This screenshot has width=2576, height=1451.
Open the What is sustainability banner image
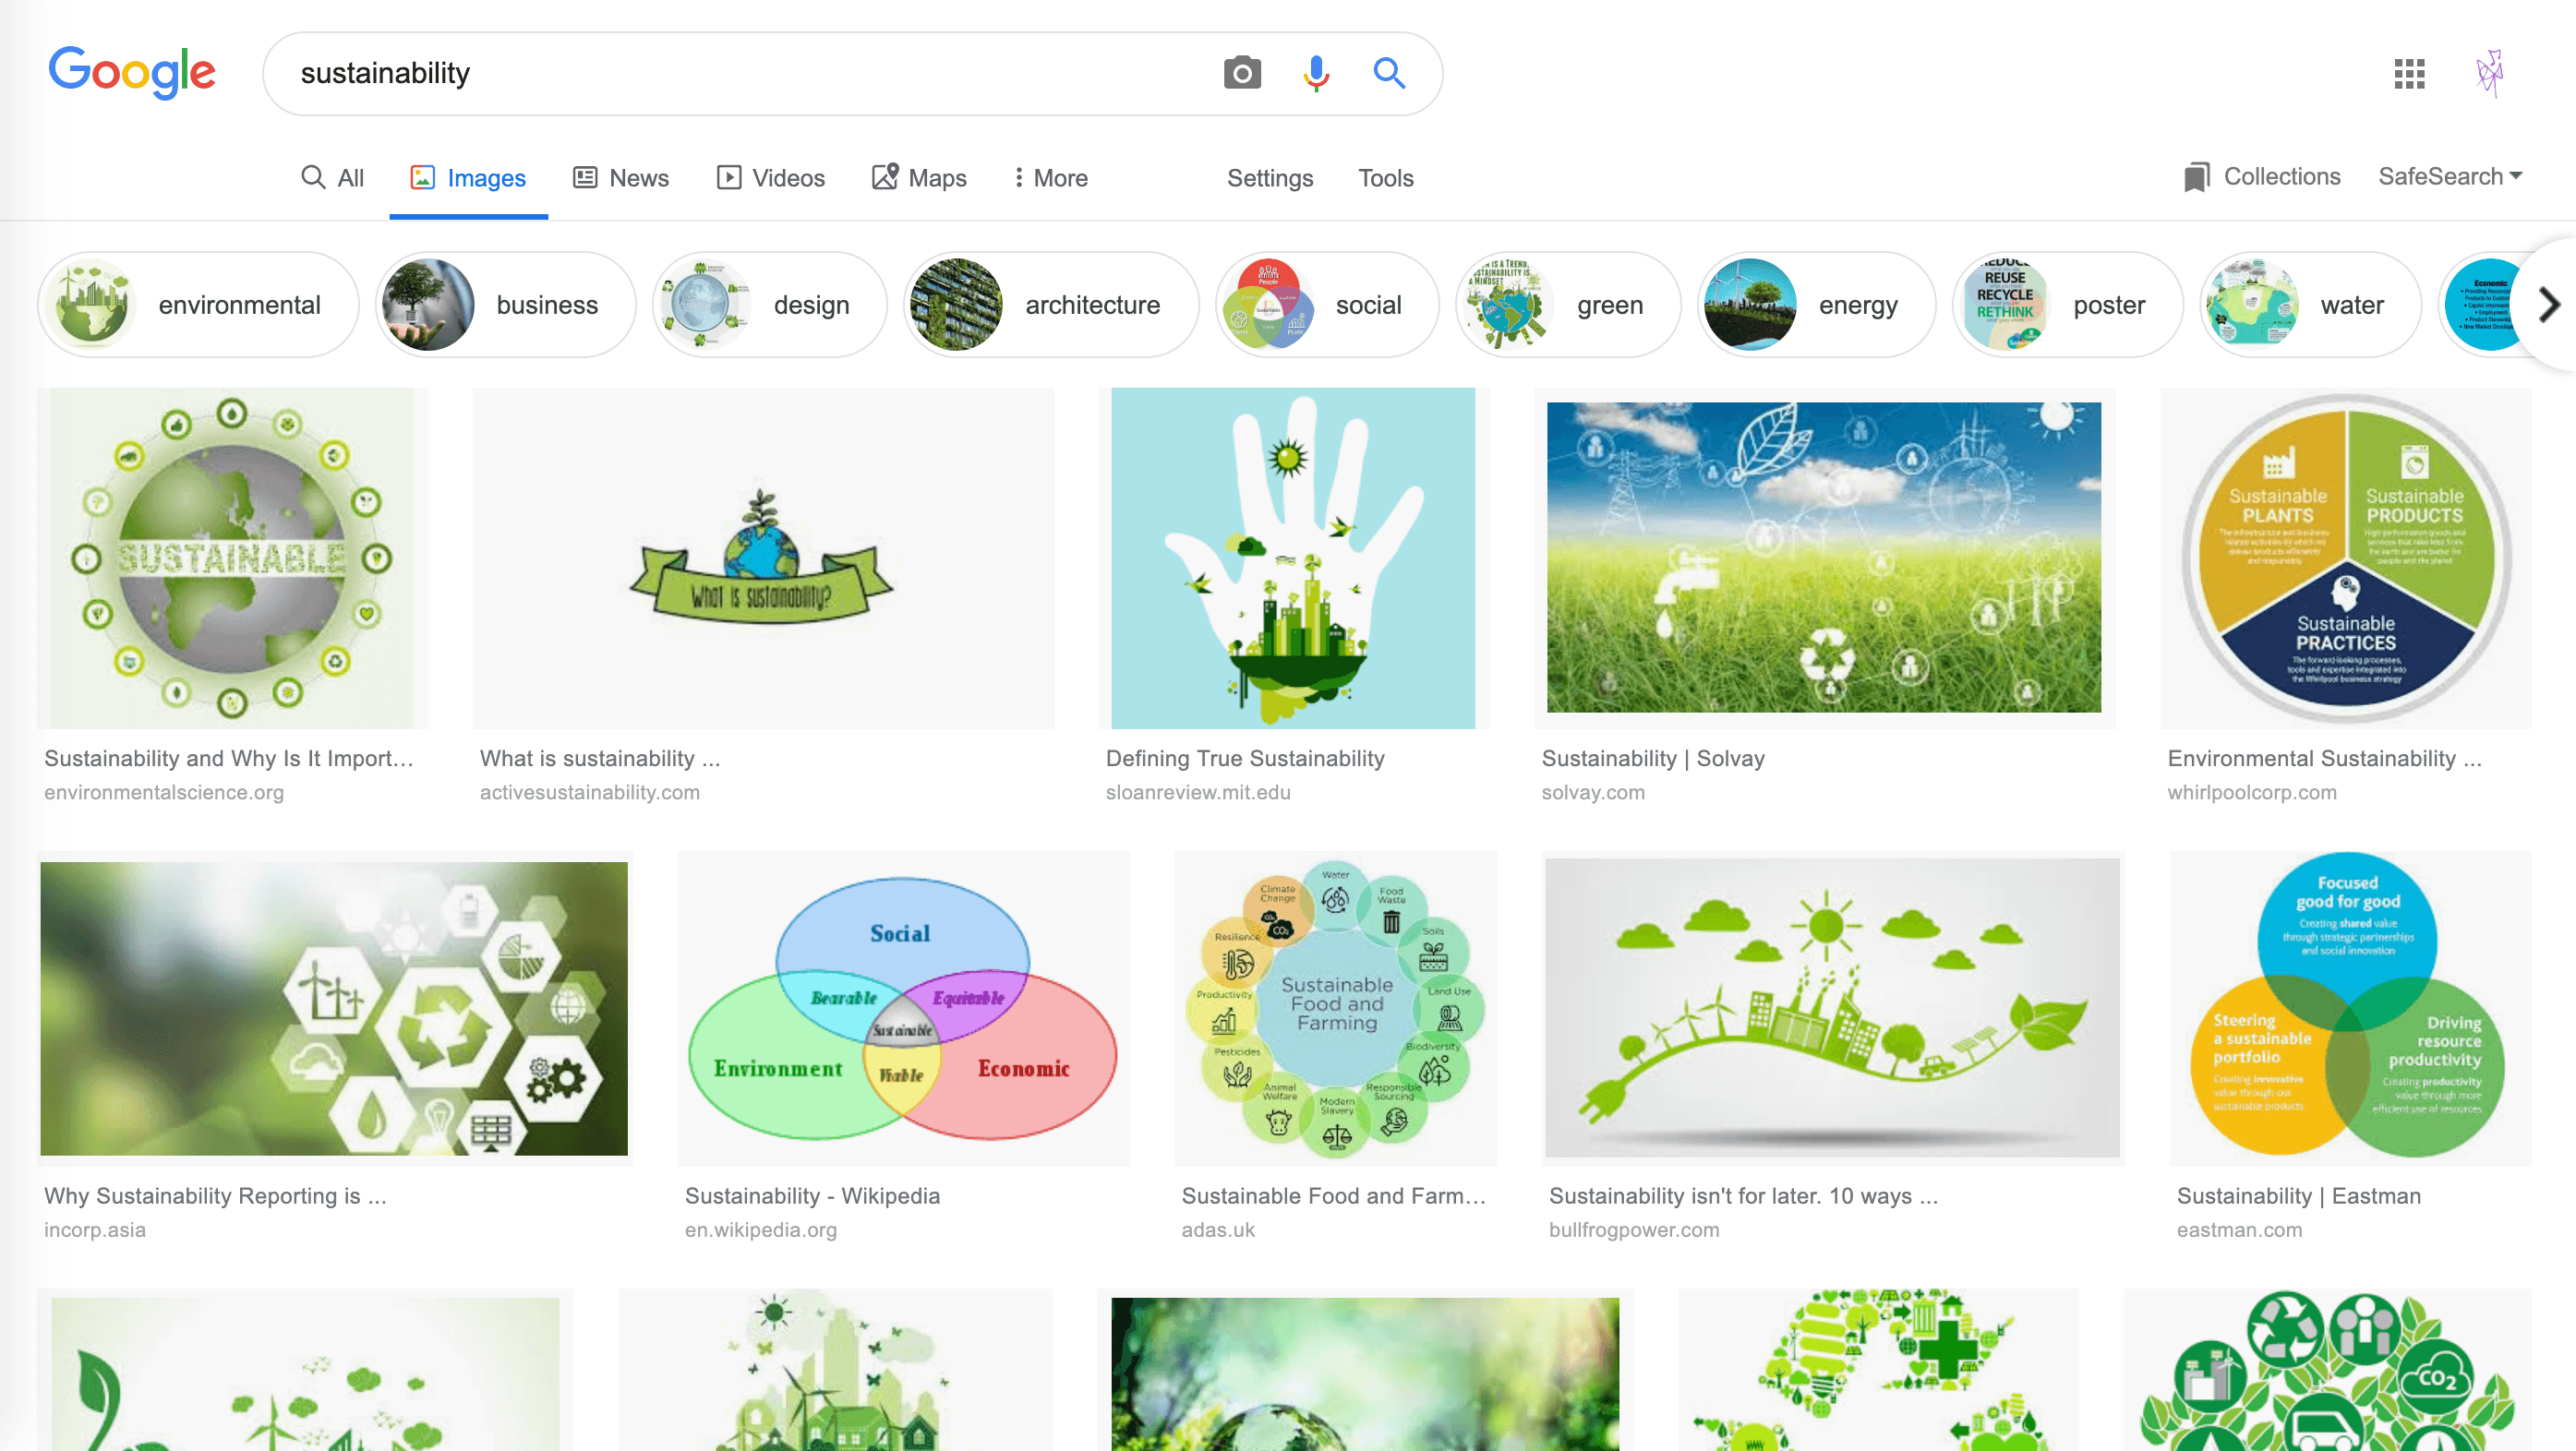[763, 558]
